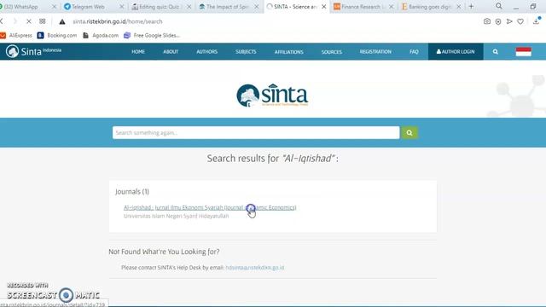The image size is (546, 307).
Task: Click the browser tab search magnifier
Action: point(498,6)
